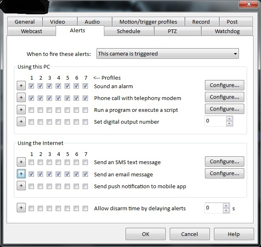The width and height of the screenshot is (261, 247).
Task: Click the disarm delay seconds input field
Action: tap(214, 208)
